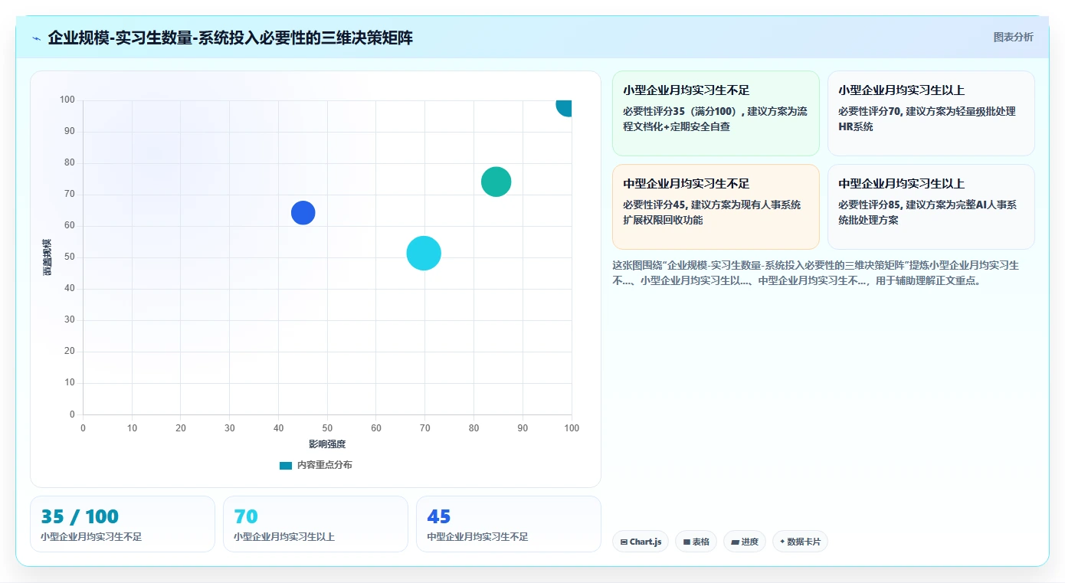Click the summary paragraph starting 这张图围绕
This screenshot has width=1065, height=583.
pos(816,273)
